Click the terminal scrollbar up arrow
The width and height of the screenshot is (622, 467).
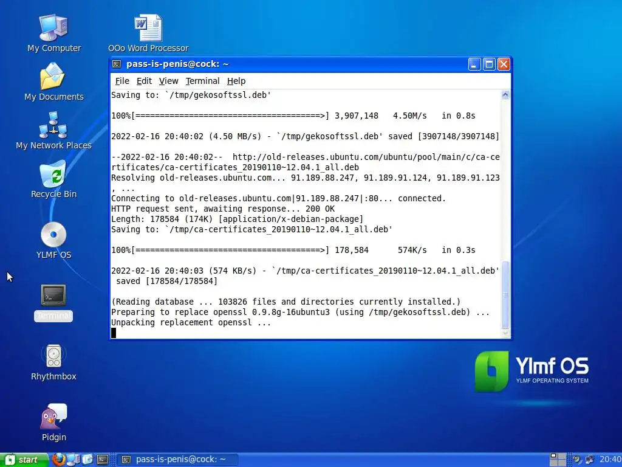[505, 94]
